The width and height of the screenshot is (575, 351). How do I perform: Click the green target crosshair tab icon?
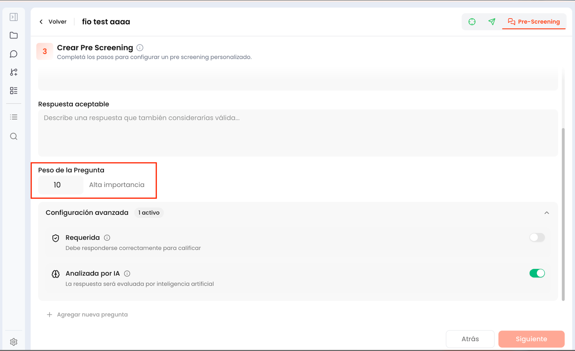tap(472, 22)
